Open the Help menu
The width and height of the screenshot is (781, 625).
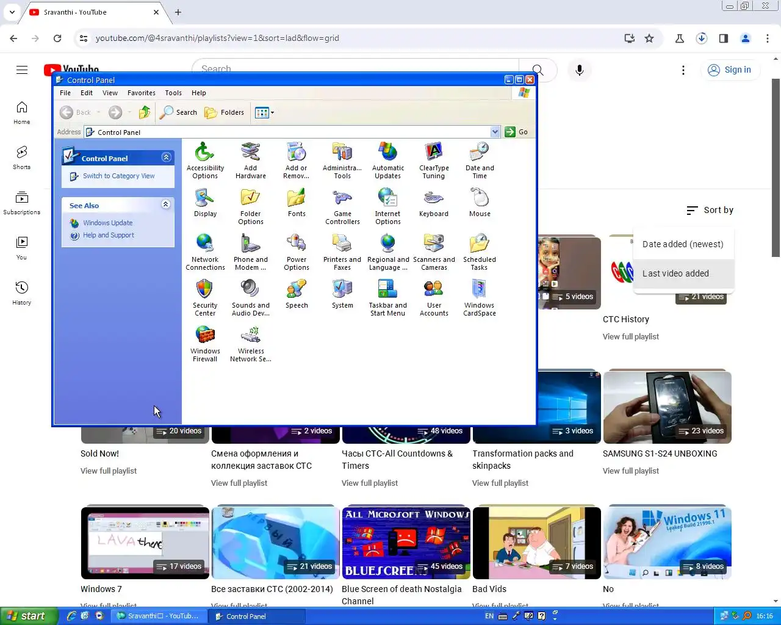point(199,93)
